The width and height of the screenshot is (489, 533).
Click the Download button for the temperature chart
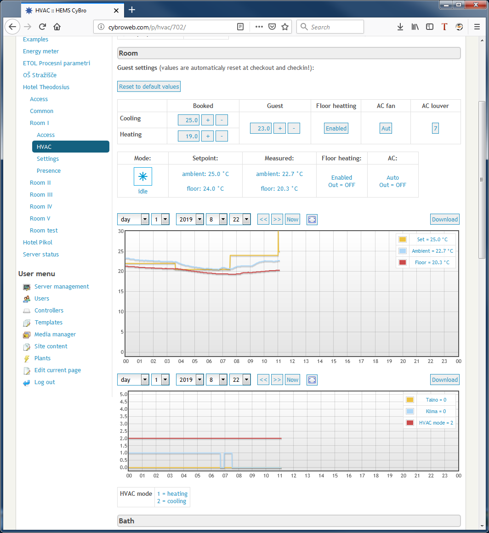pyautogui.click(x=444, y=220)
